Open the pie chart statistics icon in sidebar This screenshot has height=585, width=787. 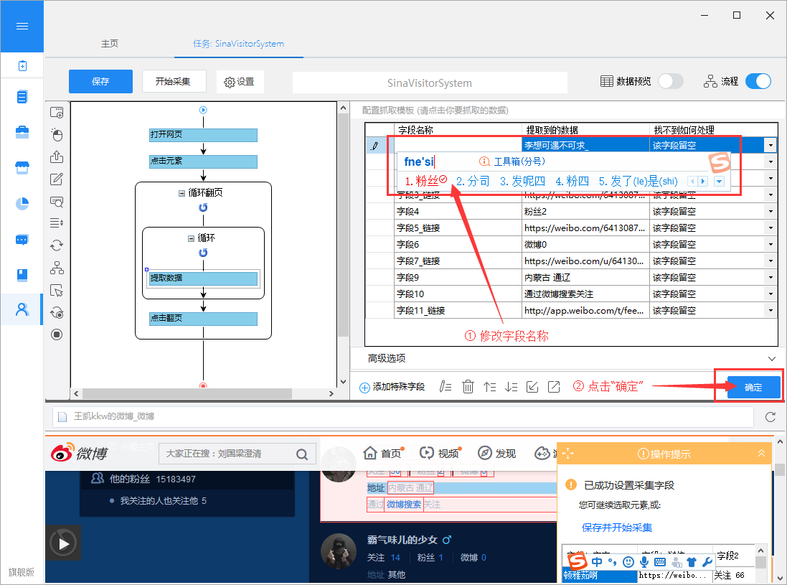coord(22,203)
